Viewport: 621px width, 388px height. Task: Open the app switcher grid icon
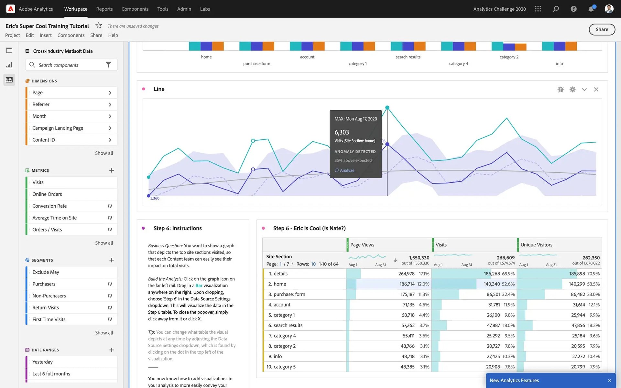click(x=538, y=9)
